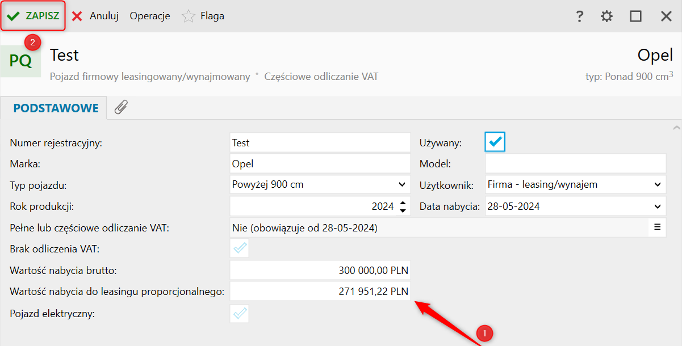
Task: Toggle Brak odliczenia VAT checkbox
Action: tap(240, 248)
